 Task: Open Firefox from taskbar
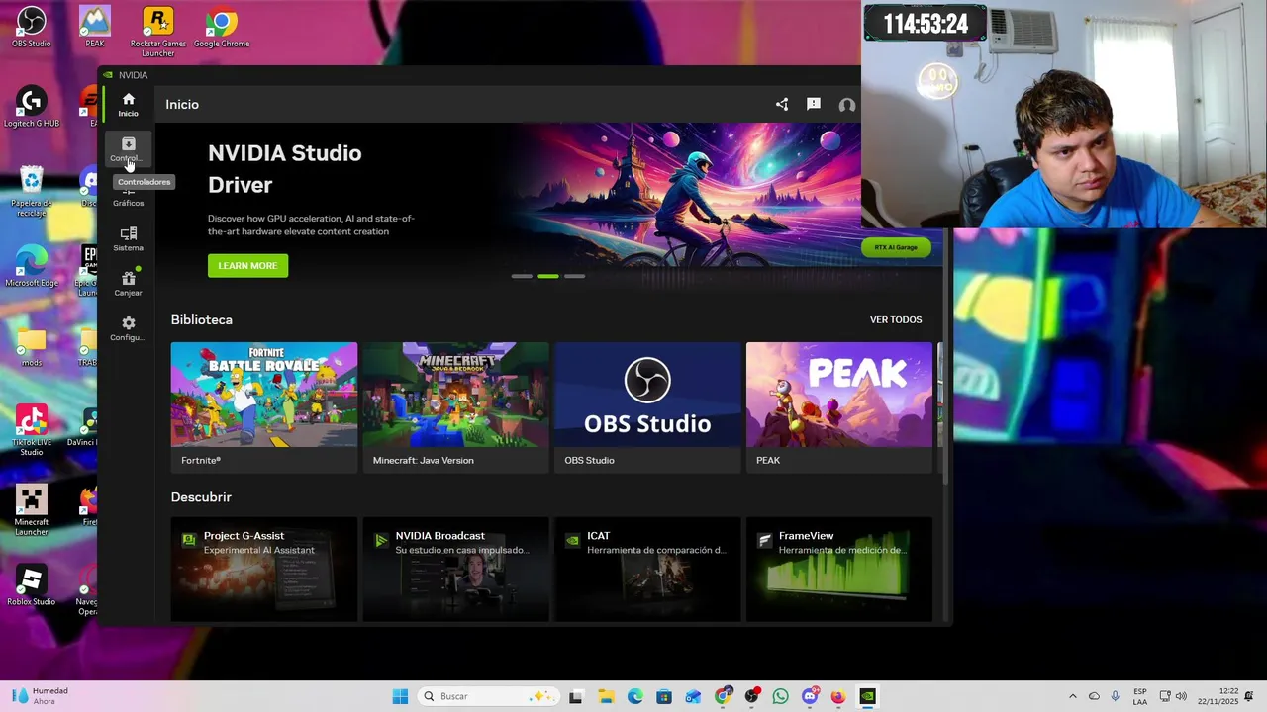838,696
